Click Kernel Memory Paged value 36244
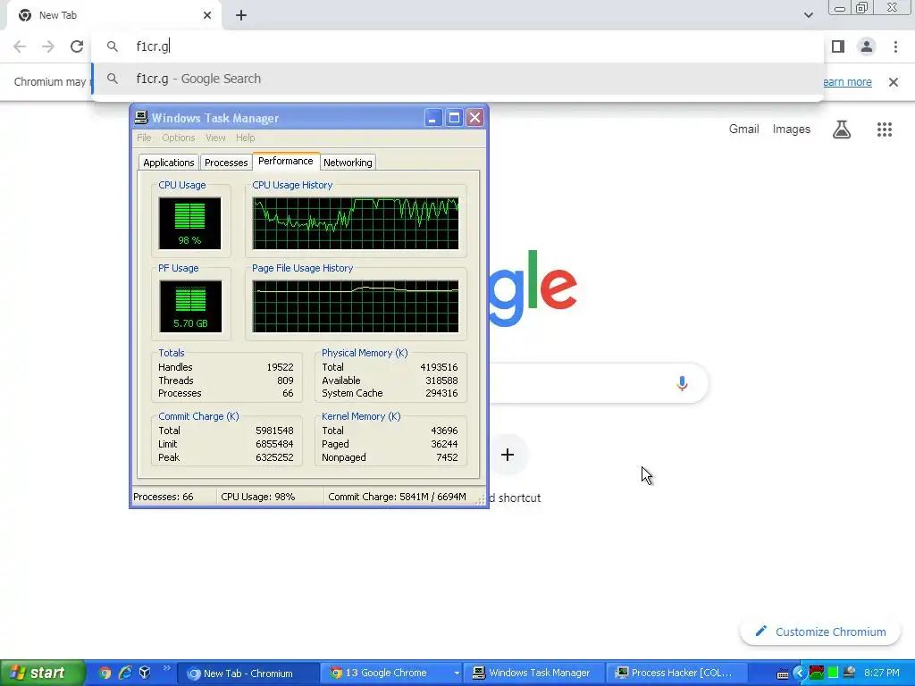Screen dimensions: 915x686 (444, 444)
